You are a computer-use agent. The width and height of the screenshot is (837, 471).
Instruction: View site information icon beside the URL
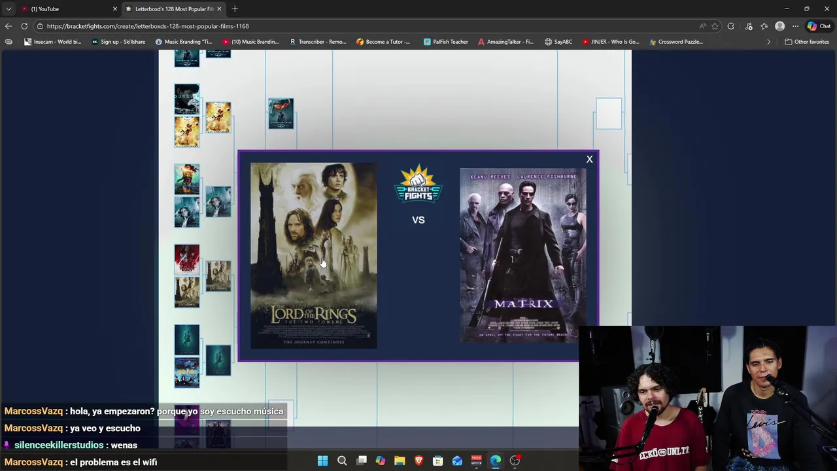point(40,26)
